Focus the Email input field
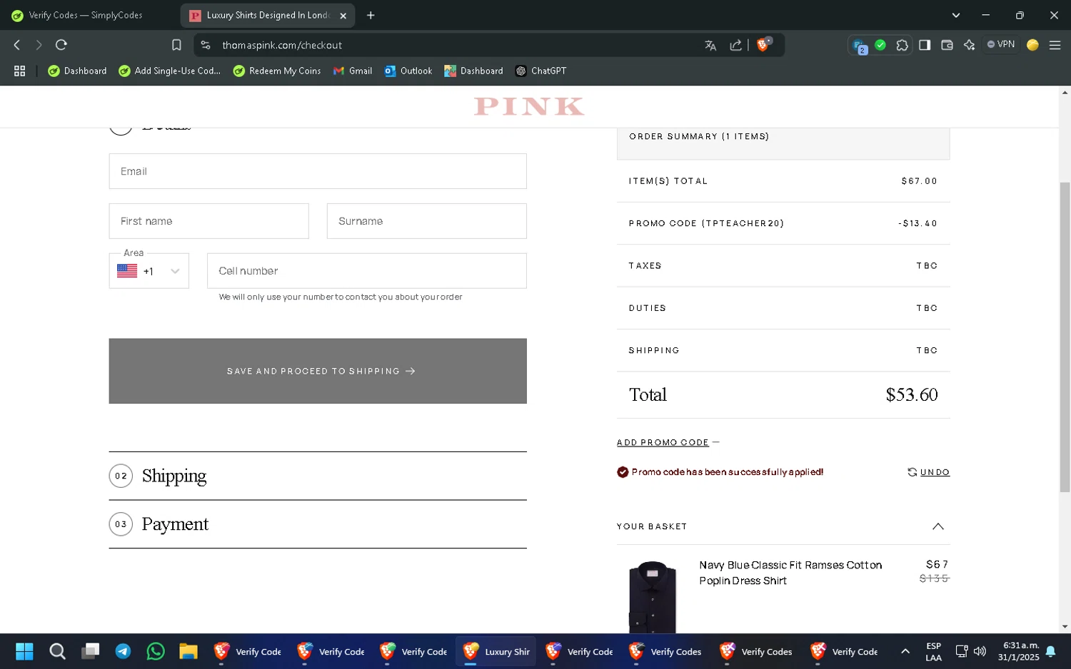Screen dimensions: 1071x669 click(318, 171)
